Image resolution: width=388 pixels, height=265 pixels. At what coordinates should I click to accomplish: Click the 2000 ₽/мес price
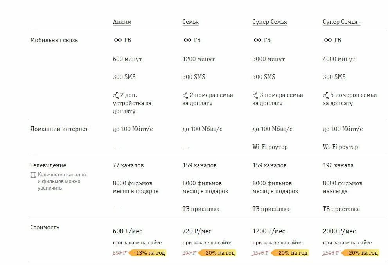pyautogui.click(x=339, y=231)
